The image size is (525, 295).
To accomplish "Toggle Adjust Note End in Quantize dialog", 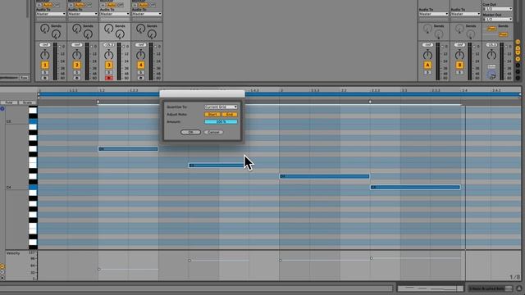I will pyautogui.click(x=230, y=115).
